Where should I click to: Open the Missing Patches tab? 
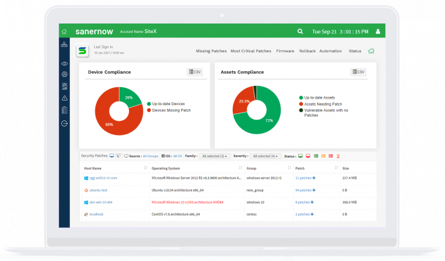pos(211,51)
